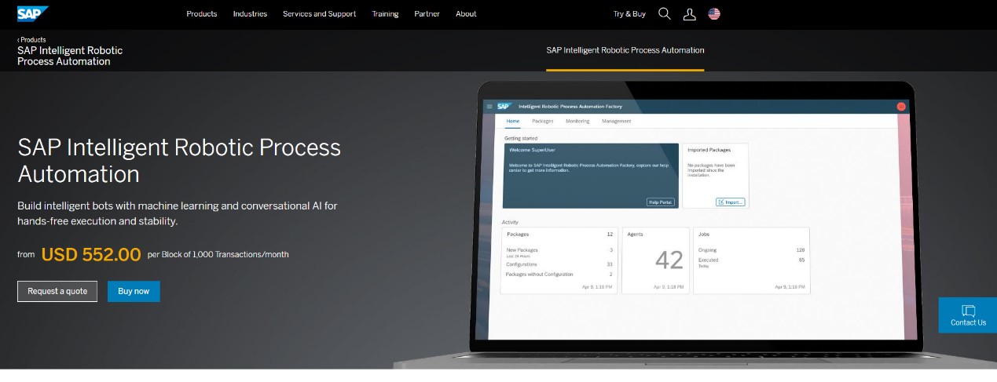Open the Training menu
The image size is (997, 382).
click(385, 14)
